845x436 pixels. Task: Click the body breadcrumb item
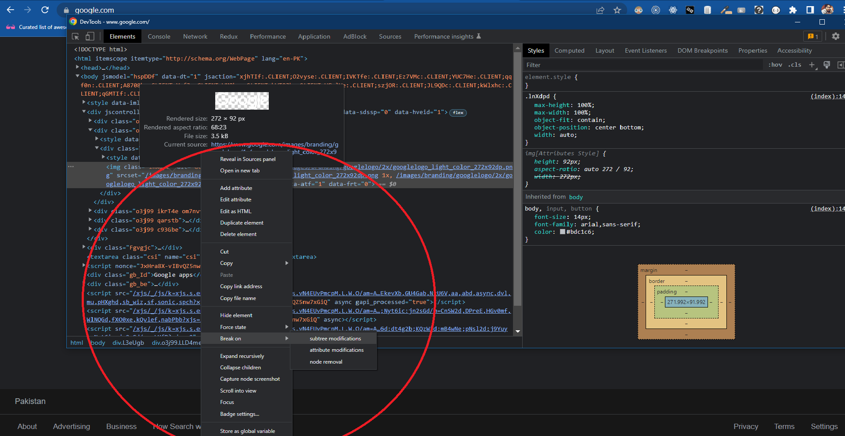click(97, 343)
